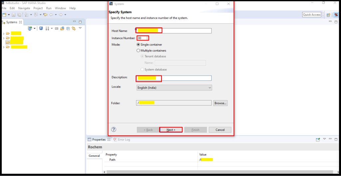Expand the first folder in Systems tree
Viewport: 341px width, 176px height.
(x=3, y=34)
